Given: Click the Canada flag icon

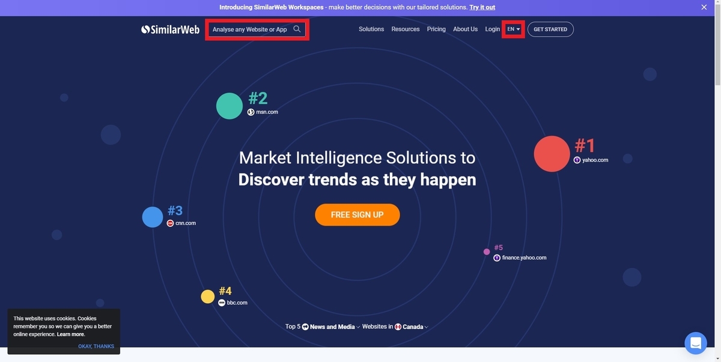Looking at the screenshot, I should tap(398, 327).
